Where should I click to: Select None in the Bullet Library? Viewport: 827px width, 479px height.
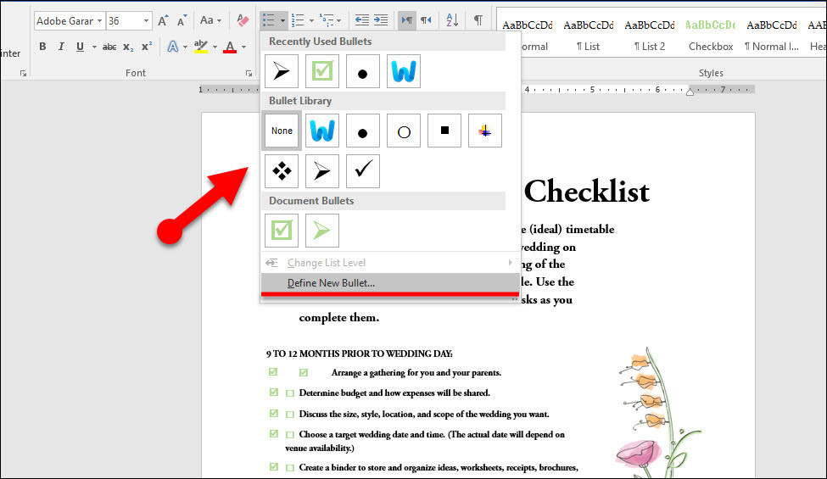(x=282, y=131)
